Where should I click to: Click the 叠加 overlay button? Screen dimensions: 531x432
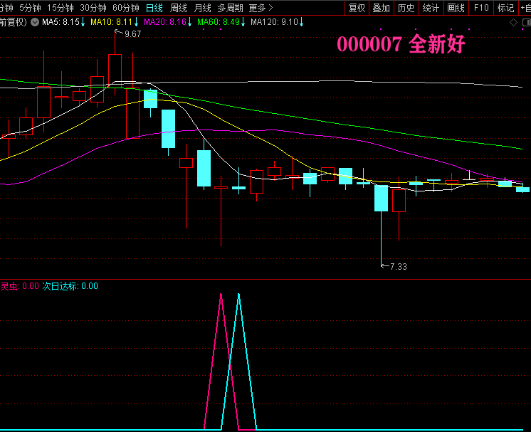pos(382,8)
